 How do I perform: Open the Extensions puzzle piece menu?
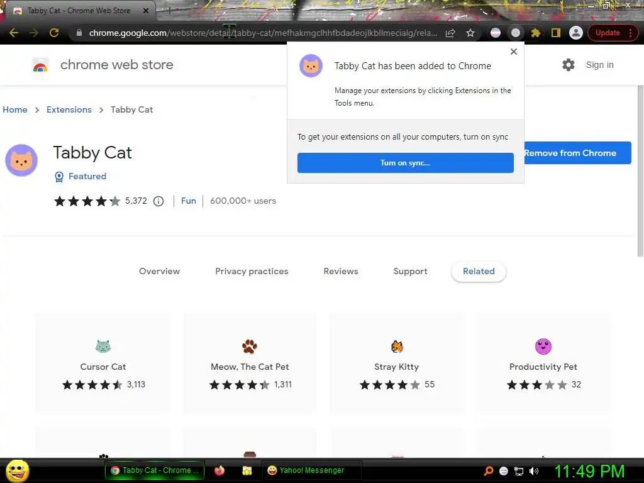535,33
